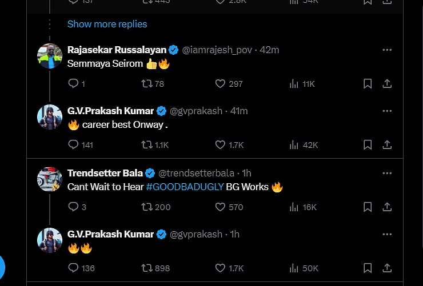Share Rajasekar Russalayan's tweet
Image resolution: width=423 pixels, height=286 pixels.
387,84
